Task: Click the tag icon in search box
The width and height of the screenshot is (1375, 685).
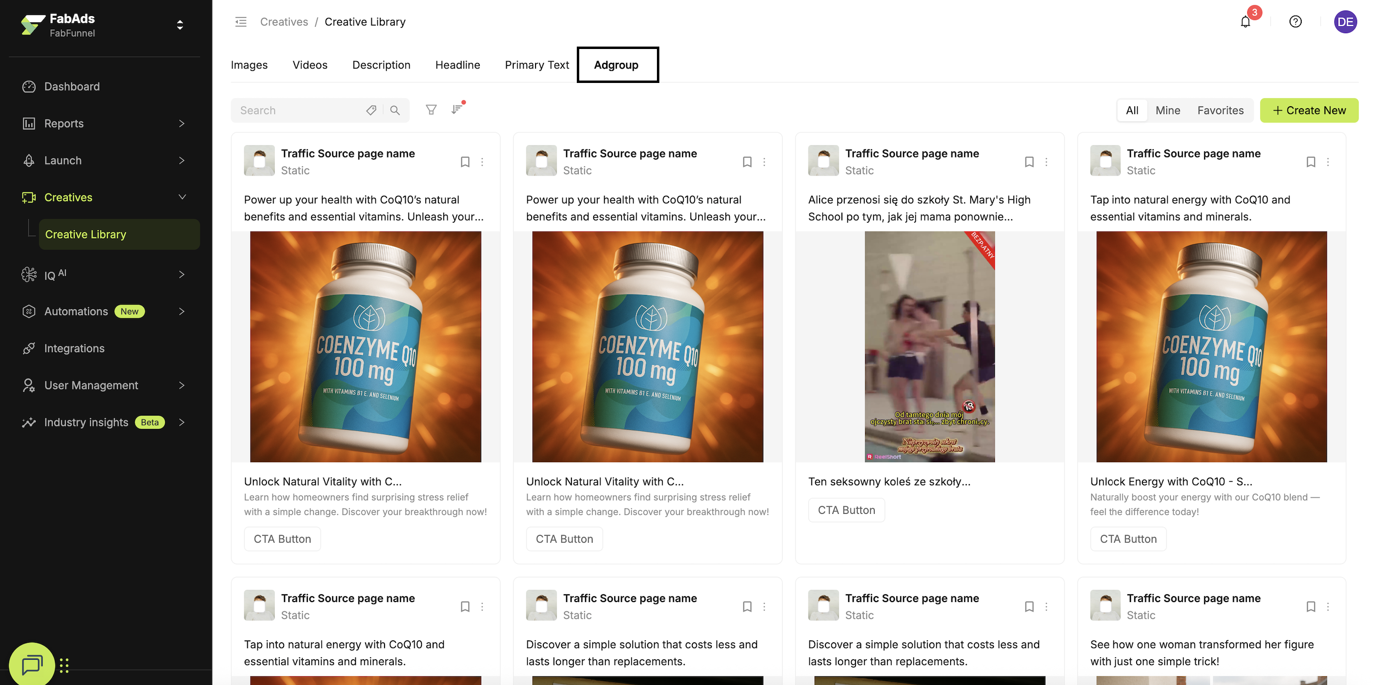Action: pos(371,110)
